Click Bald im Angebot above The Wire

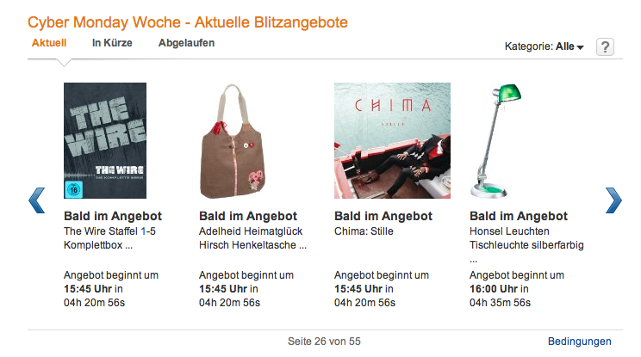(x=113, y=216)
